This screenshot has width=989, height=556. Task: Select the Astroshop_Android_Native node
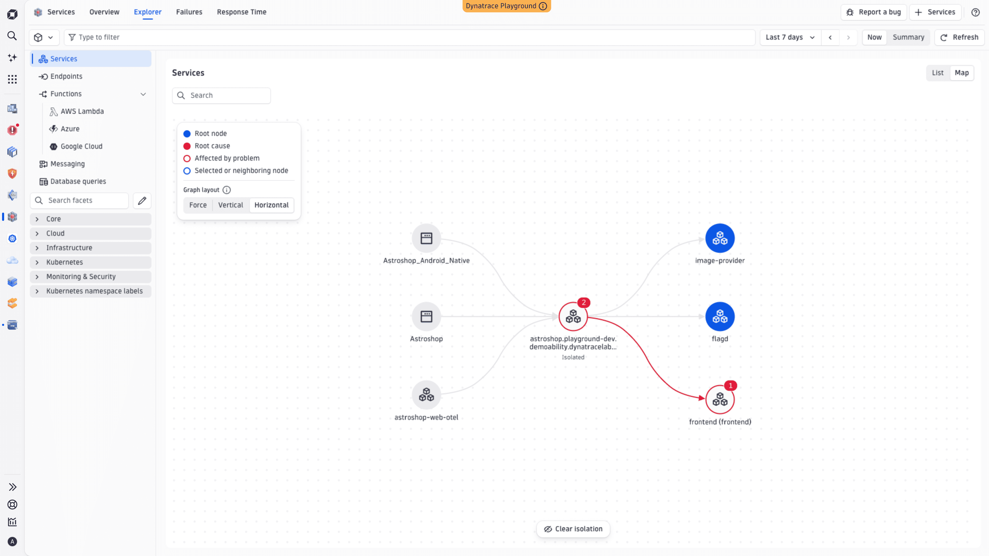(x=426, y=238)
